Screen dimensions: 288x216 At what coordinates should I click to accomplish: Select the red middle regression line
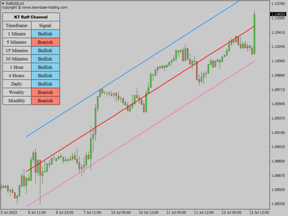(x=140, y=99)
